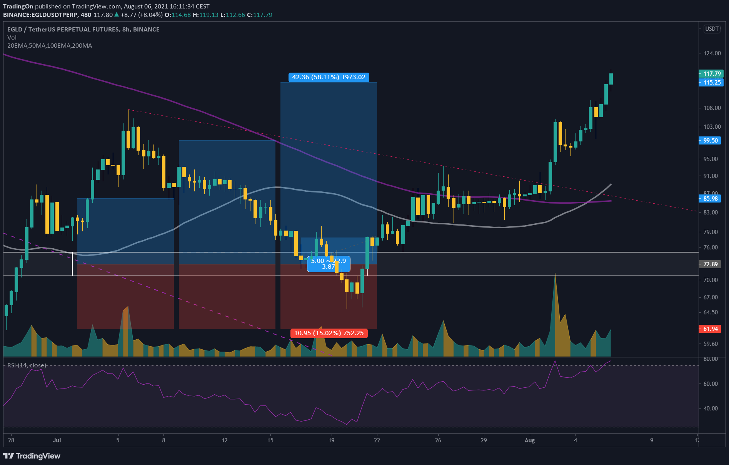
Task: Click the Aug month label on time axis
Action: [530, 440]
